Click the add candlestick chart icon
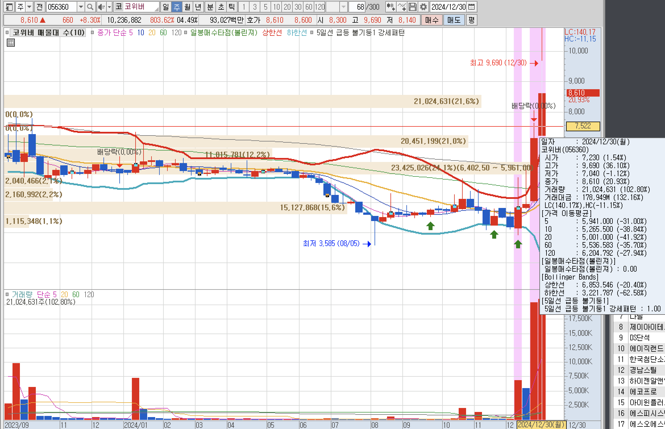Viewport: 665px width, 429px height. [x=390, y=7]
